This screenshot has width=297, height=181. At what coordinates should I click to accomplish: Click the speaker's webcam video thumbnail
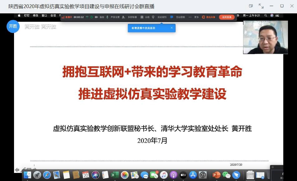[x=265, y=37]
